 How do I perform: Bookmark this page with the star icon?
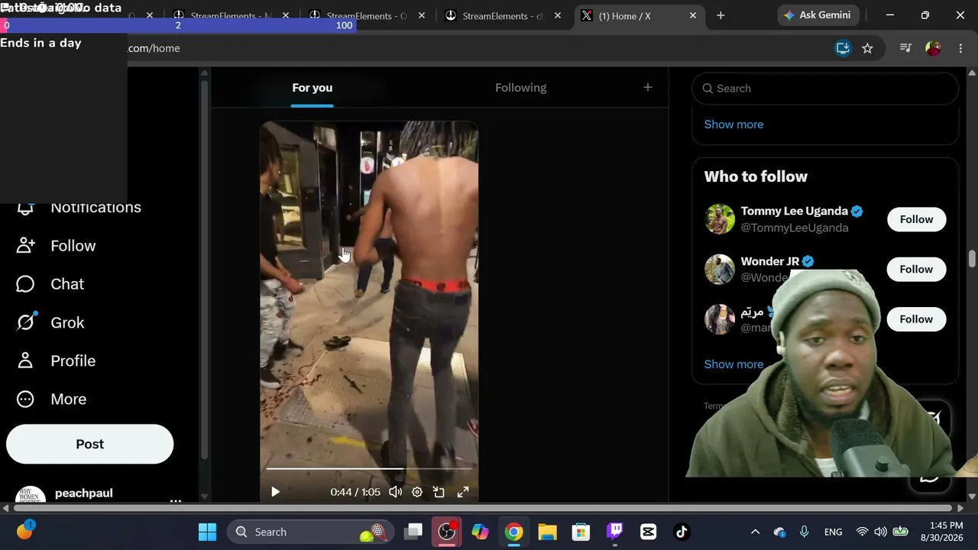[867, 48]
